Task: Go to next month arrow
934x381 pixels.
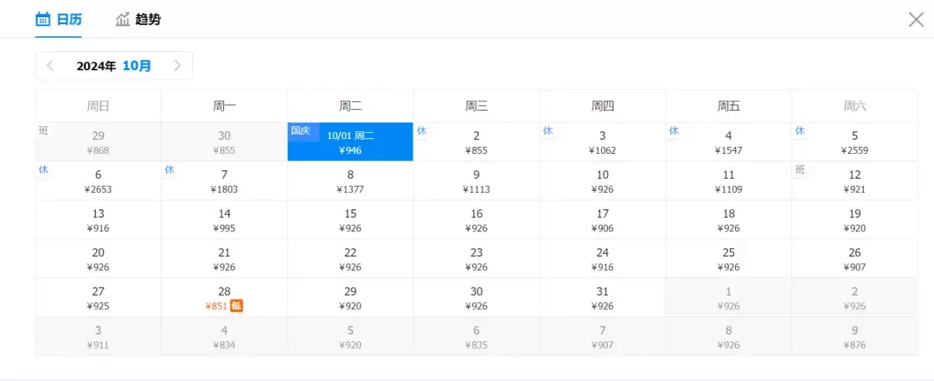Action: [177, 66]
